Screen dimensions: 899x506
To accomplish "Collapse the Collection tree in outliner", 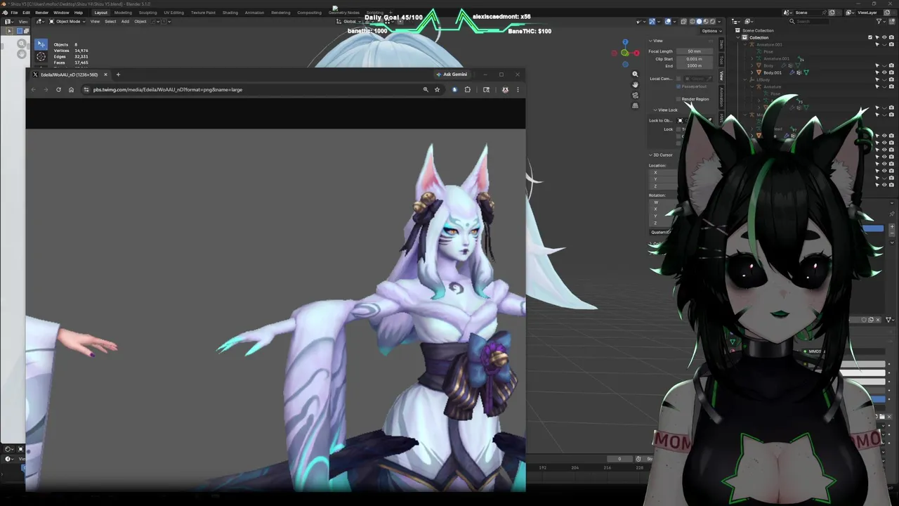I will coord(738,37).
